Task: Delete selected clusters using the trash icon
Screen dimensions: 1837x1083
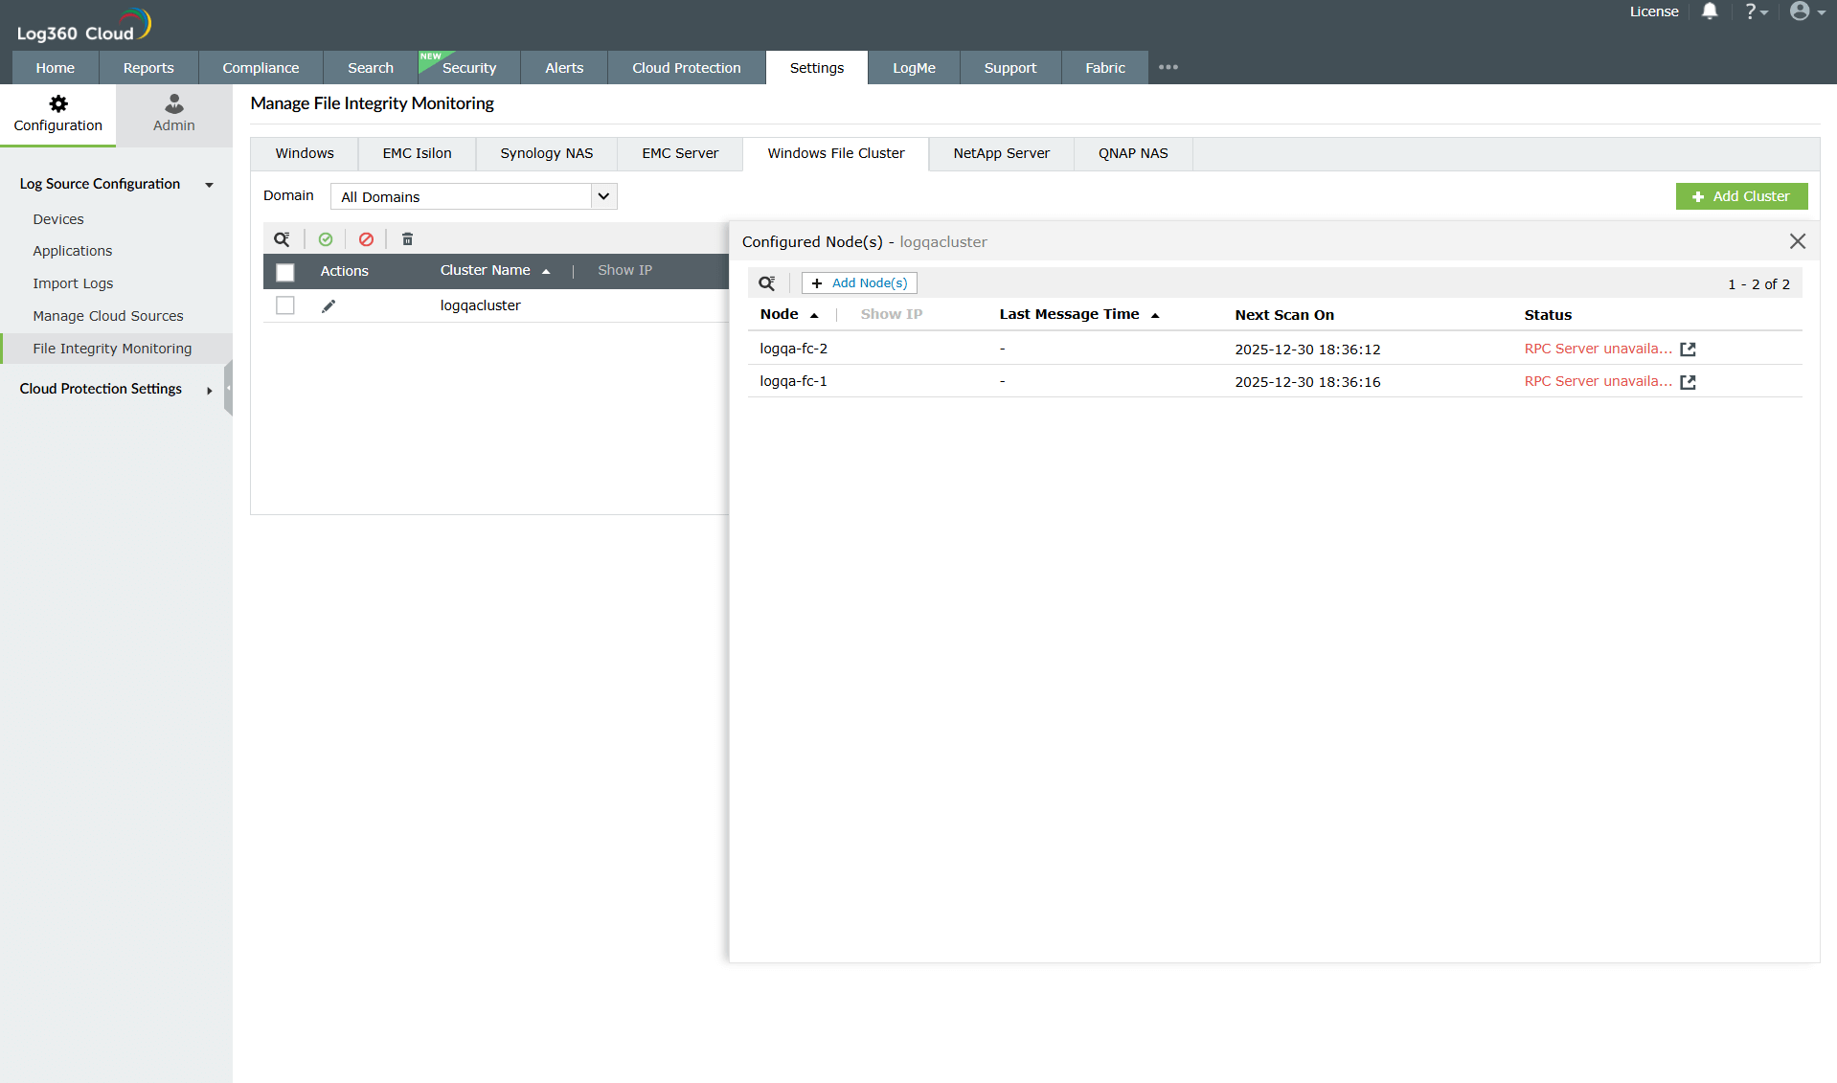Action: 407,238
